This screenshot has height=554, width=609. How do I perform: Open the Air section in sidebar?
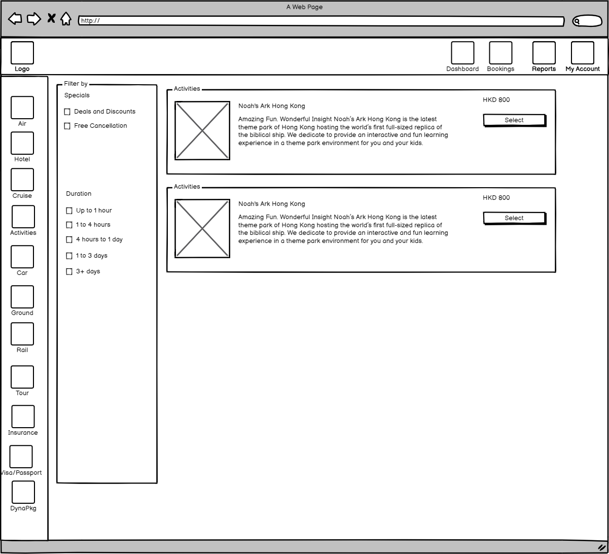pos(22,108)
